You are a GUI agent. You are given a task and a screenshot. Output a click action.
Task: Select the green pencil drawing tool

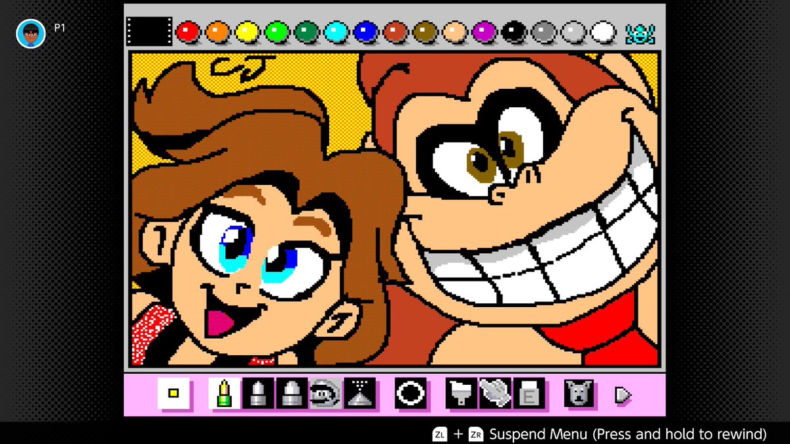pyautogui.click(x=224, y=393)
